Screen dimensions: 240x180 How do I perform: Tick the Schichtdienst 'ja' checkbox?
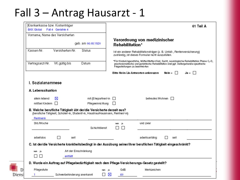pyautogui.click(x=123, y=128)
